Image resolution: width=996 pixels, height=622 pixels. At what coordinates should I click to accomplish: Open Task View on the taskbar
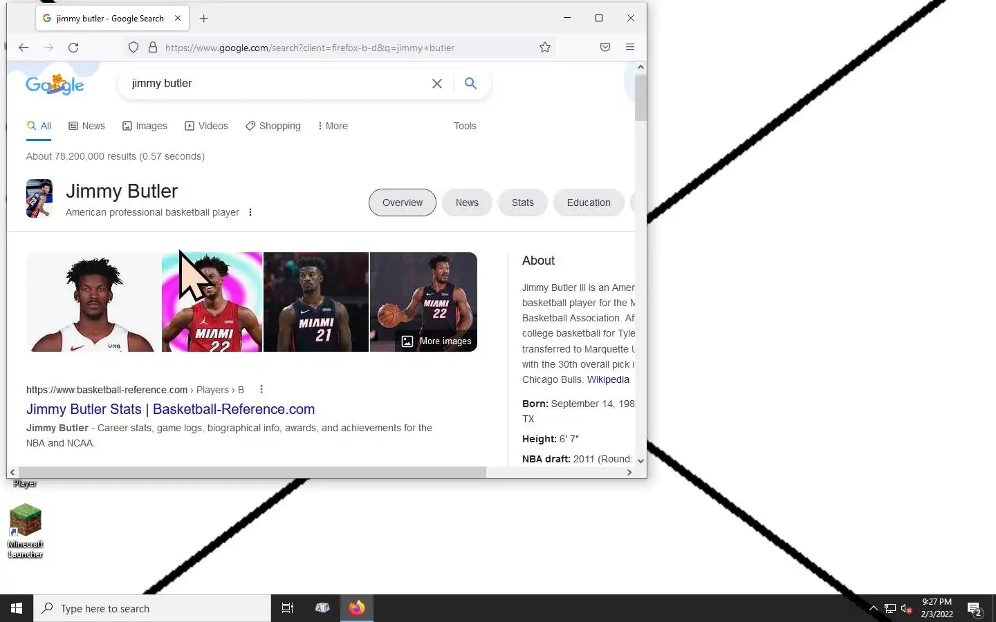click(x=288, y=608)
